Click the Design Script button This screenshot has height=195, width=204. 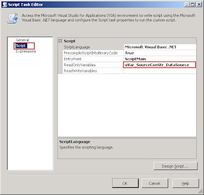coord(175,166)
